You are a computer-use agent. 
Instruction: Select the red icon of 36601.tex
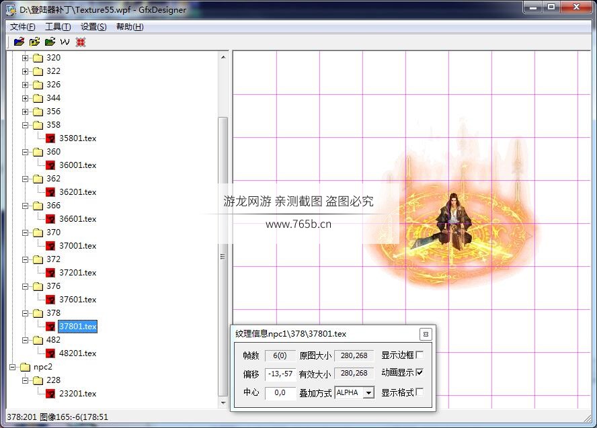(50, 219)
